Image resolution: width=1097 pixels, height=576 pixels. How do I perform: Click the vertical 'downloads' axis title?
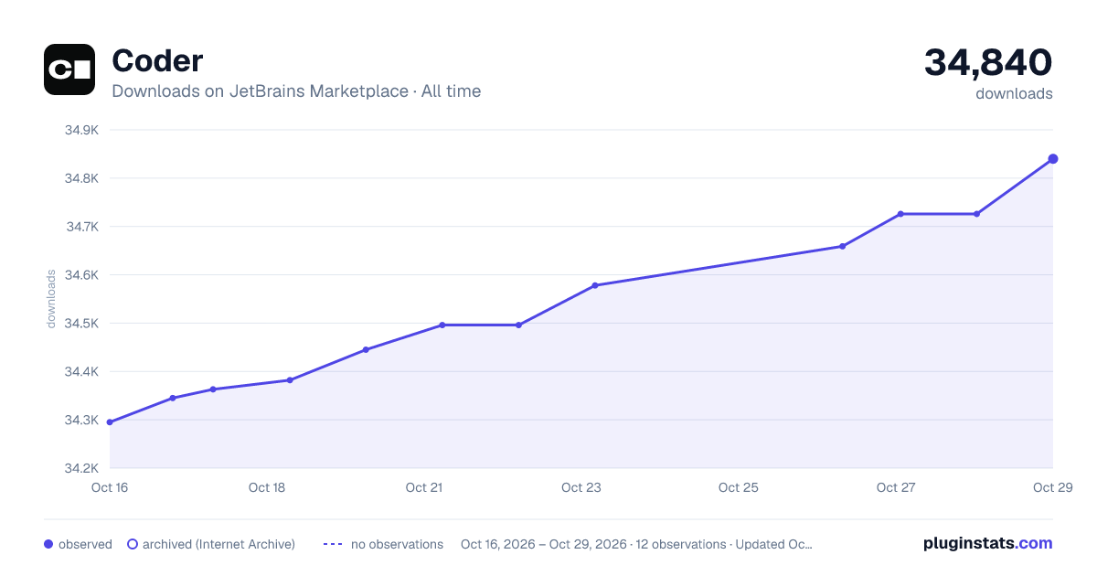pos(52,299)
